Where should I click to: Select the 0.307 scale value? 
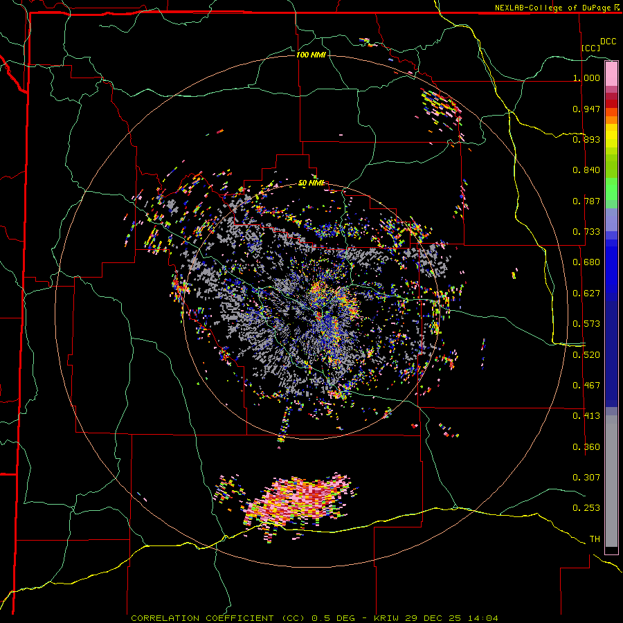(x=586, y=477)
